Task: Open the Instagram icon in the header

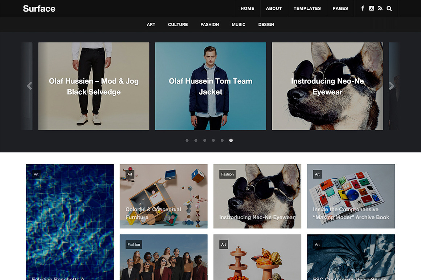Action: pyautogui.click(x=371, y=8)
